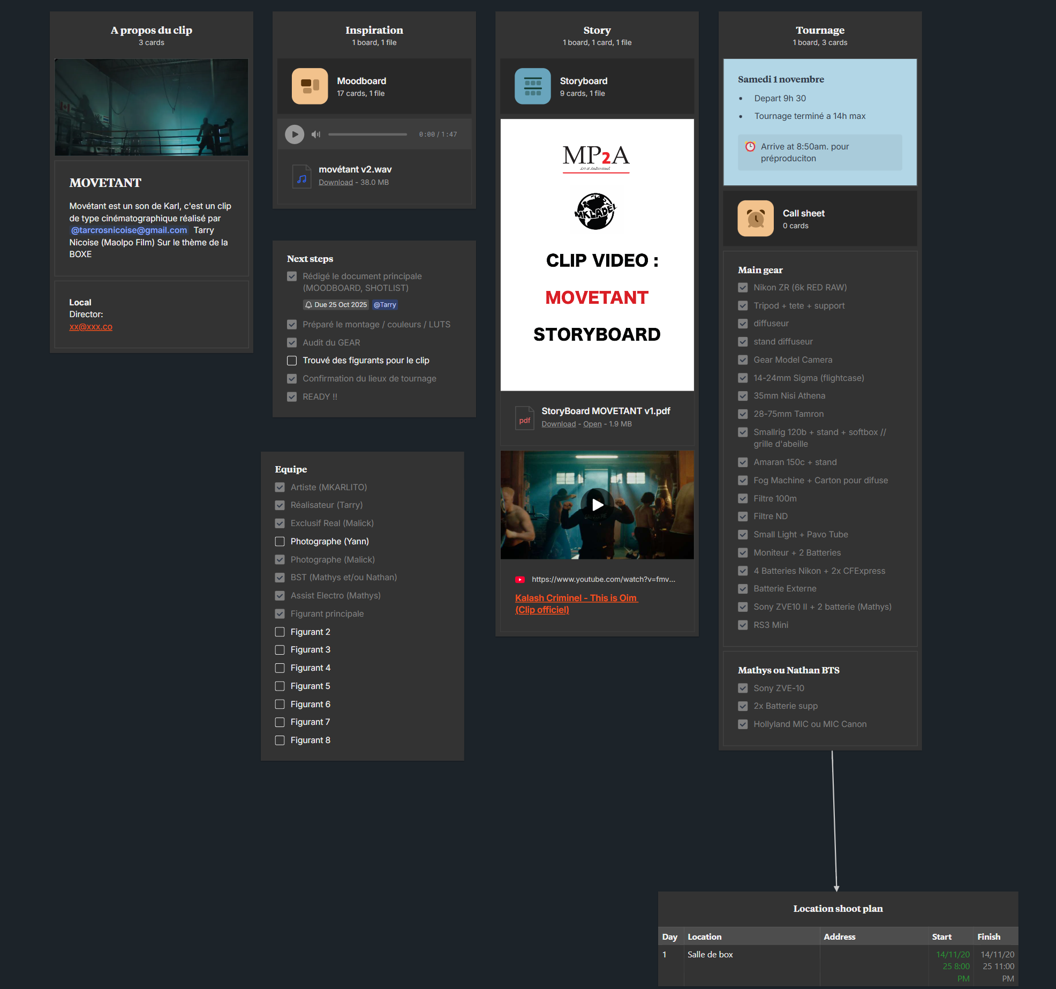
Task: Mute the audio player volume icon
Action: (316, 134)
